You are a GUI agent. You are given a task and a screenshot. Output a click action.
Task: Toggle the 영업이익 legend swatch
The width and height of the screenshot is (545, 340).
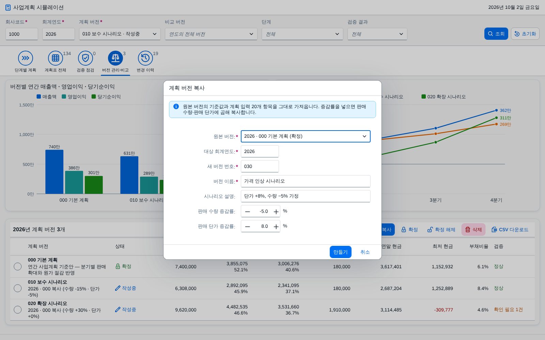coord(64,97)
